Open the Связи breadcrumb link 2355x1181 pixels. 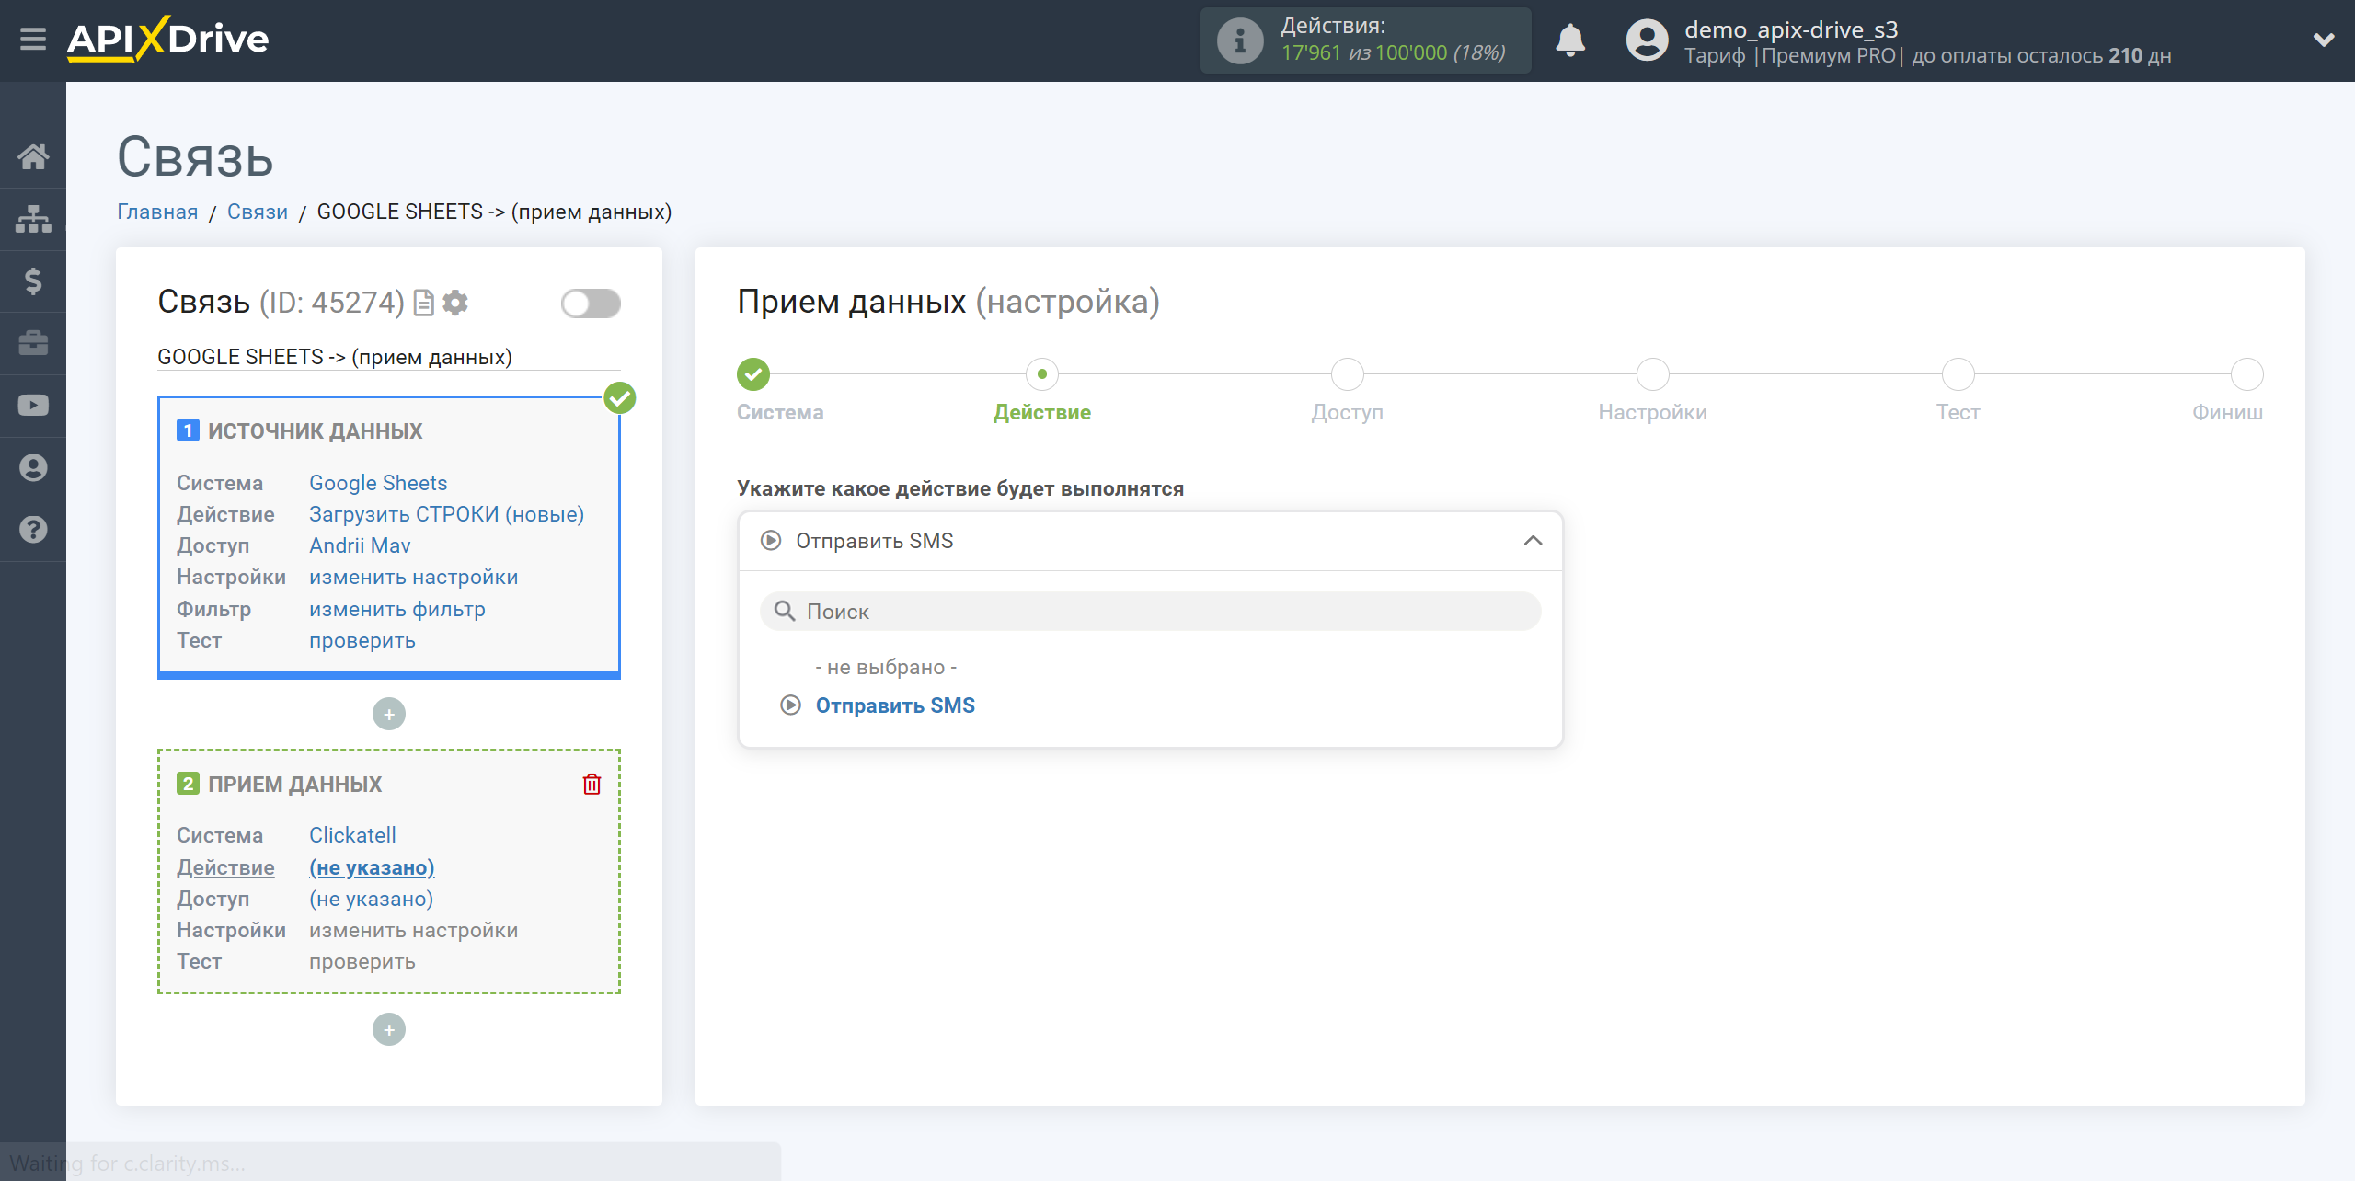258,212
